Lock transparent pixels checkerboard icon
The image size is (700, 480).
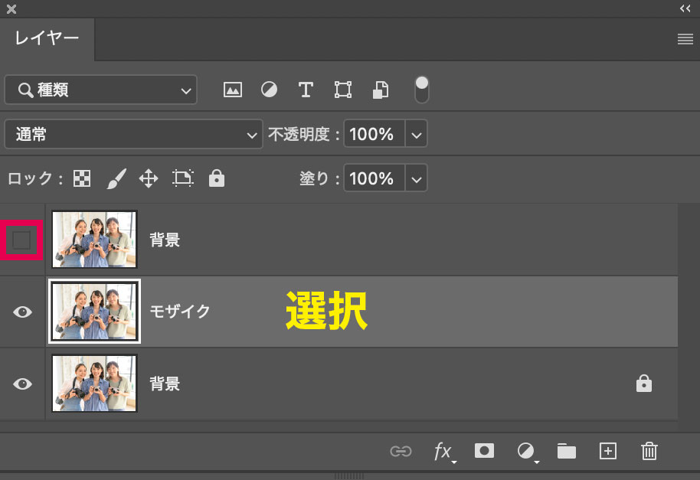82,178
